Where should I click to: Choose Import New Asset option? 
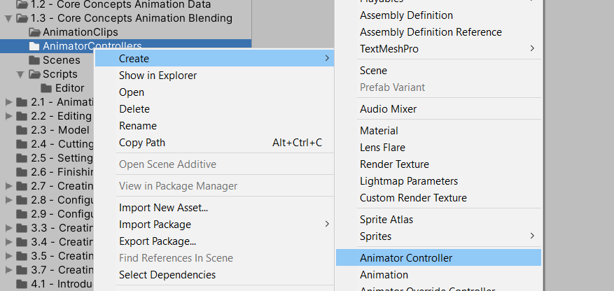[x=163, y=208]
